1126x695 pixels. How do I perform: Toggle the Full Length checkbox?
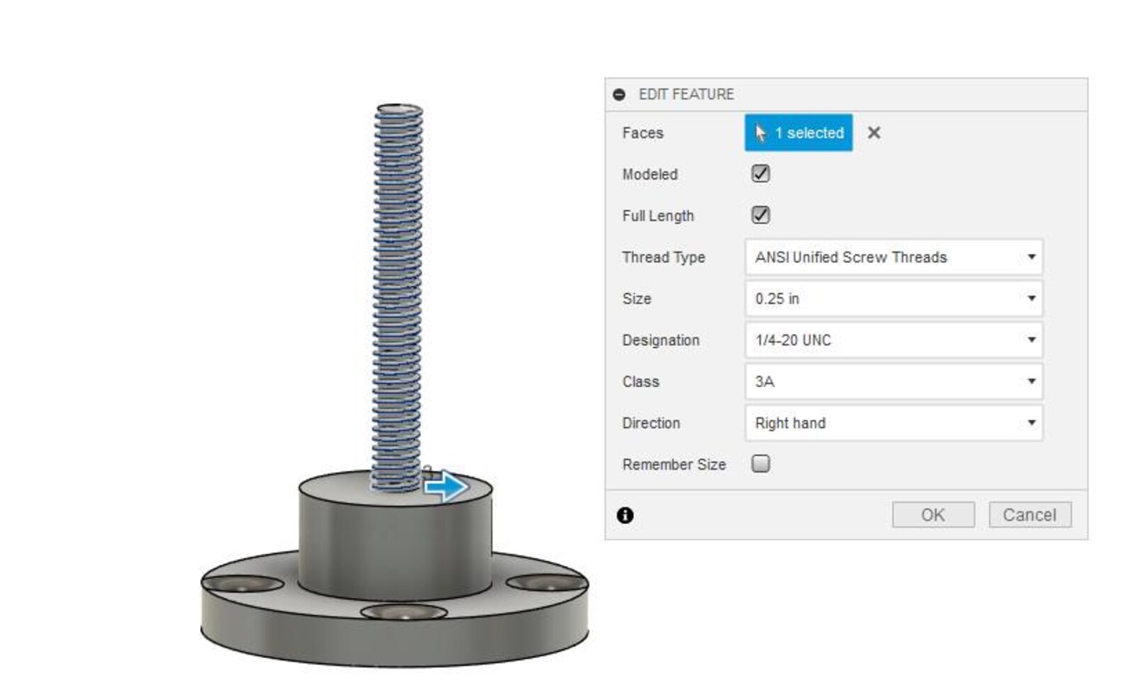pyautogui.click(x=760, y=215)
